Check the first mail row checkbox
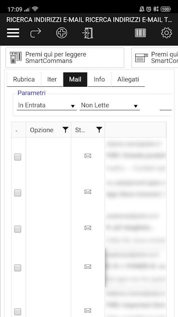This screenshot has height=317, width=178. pos(18,157)
